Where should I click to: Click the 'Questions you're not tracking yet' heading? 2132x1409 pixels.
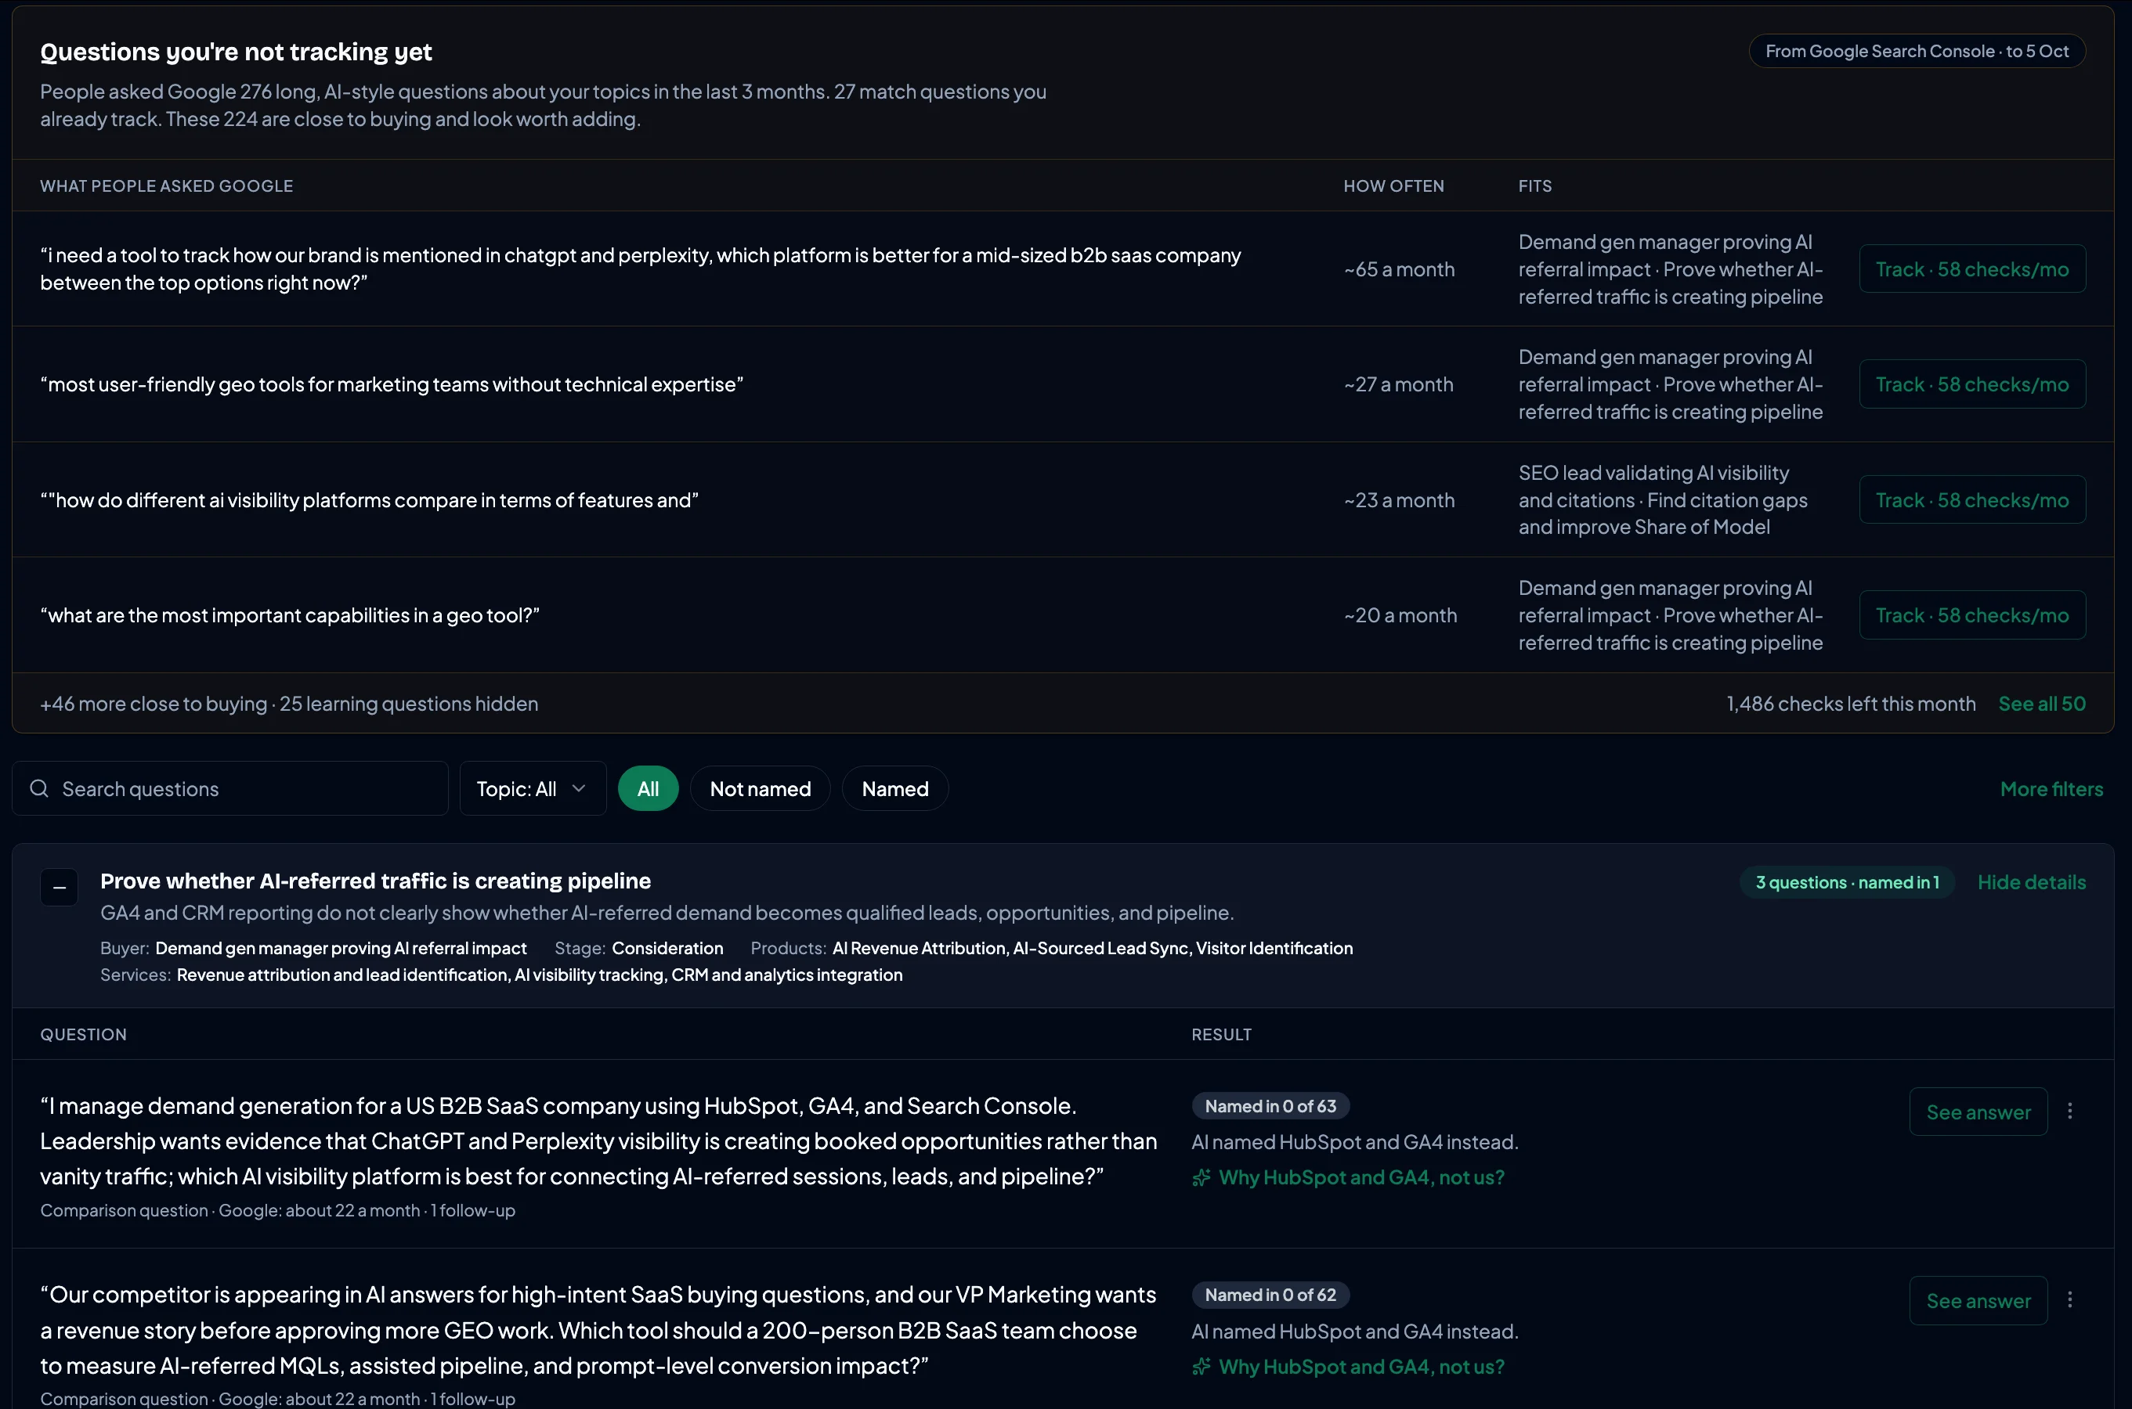(236, 52)
